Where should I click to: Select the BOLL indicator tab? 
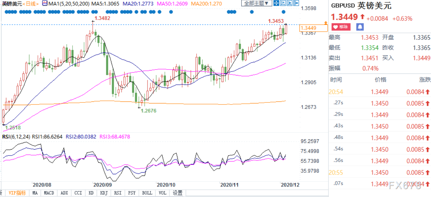[x=147, y=193]
